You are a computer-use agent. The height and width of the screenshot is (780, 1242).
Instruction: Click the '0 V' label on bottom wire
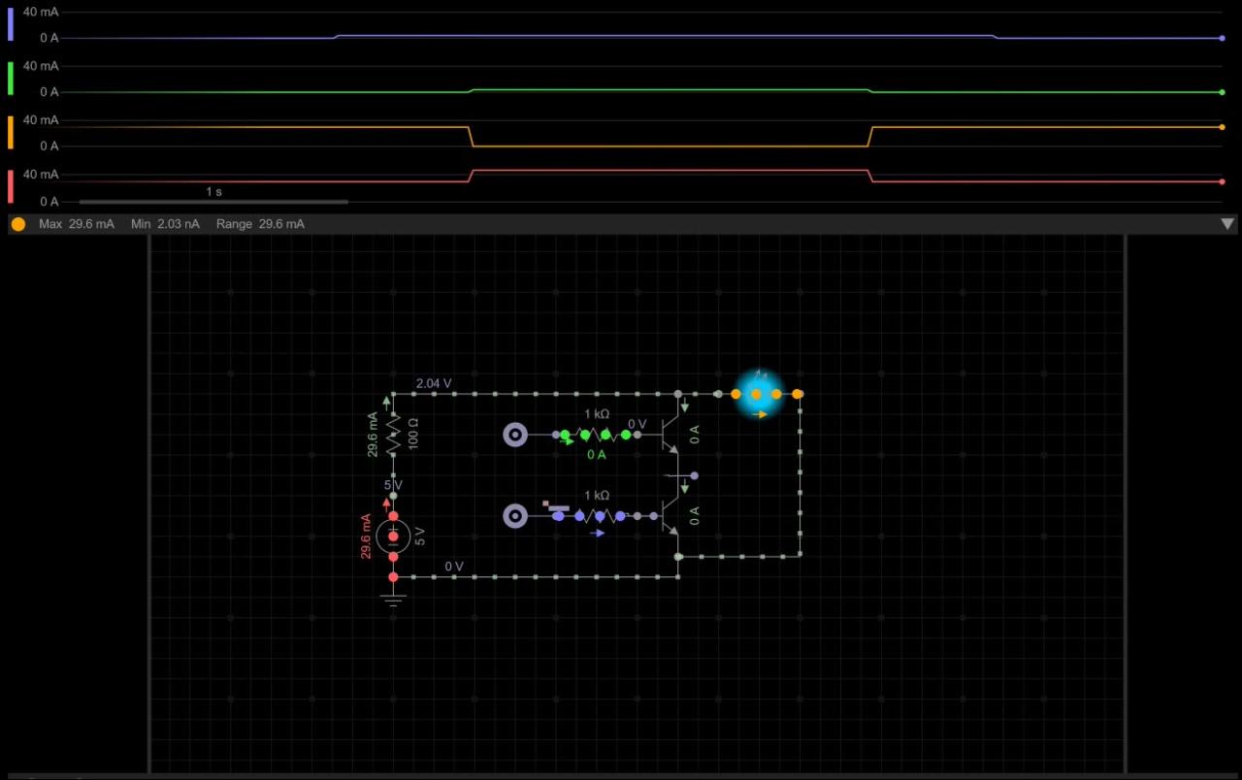point(454,567)
